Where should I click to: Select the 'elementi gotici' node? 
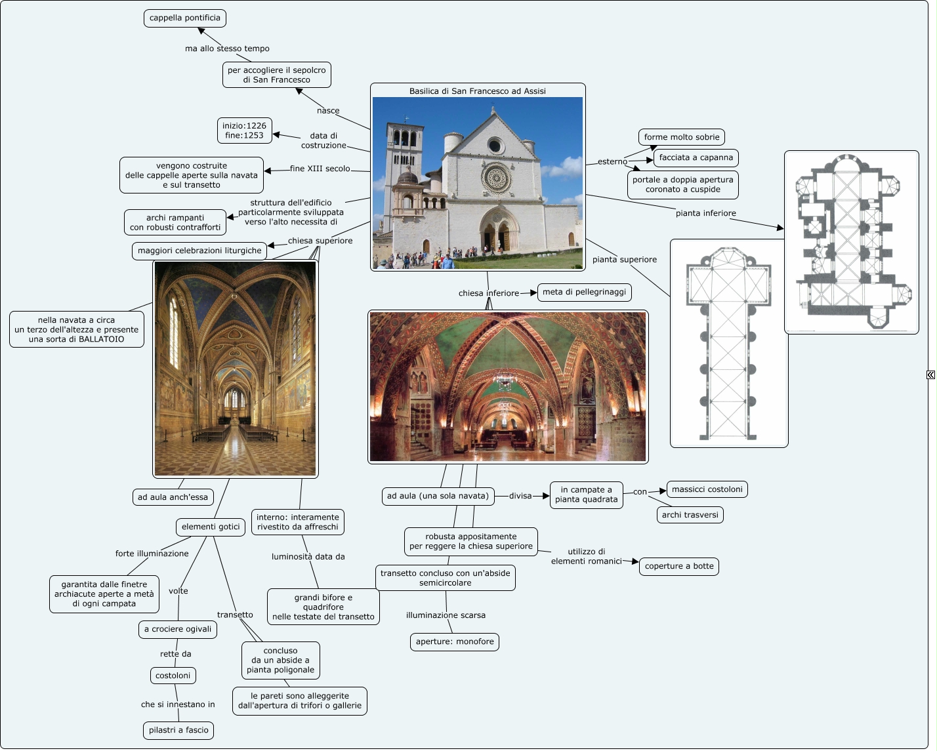click(211, 527)
